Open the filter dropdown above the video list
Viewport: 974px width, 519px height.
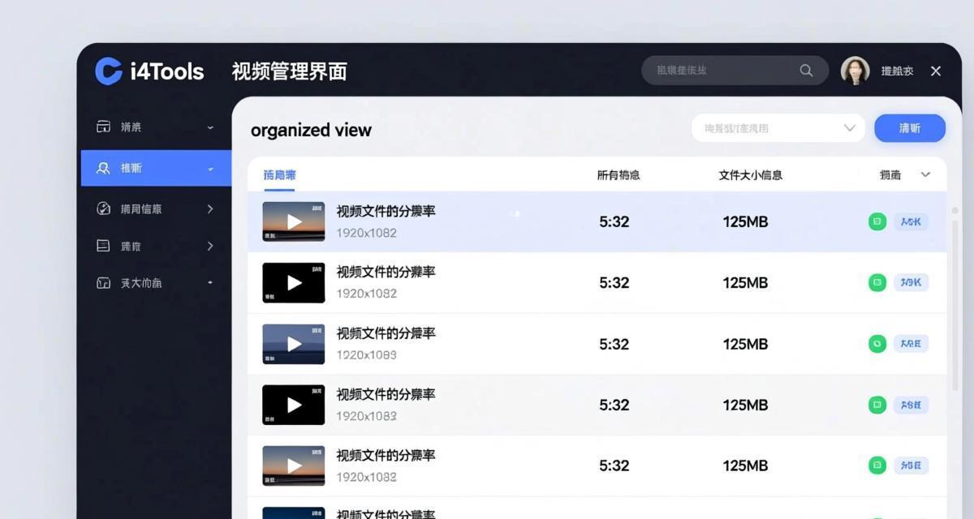coord(777,127)
